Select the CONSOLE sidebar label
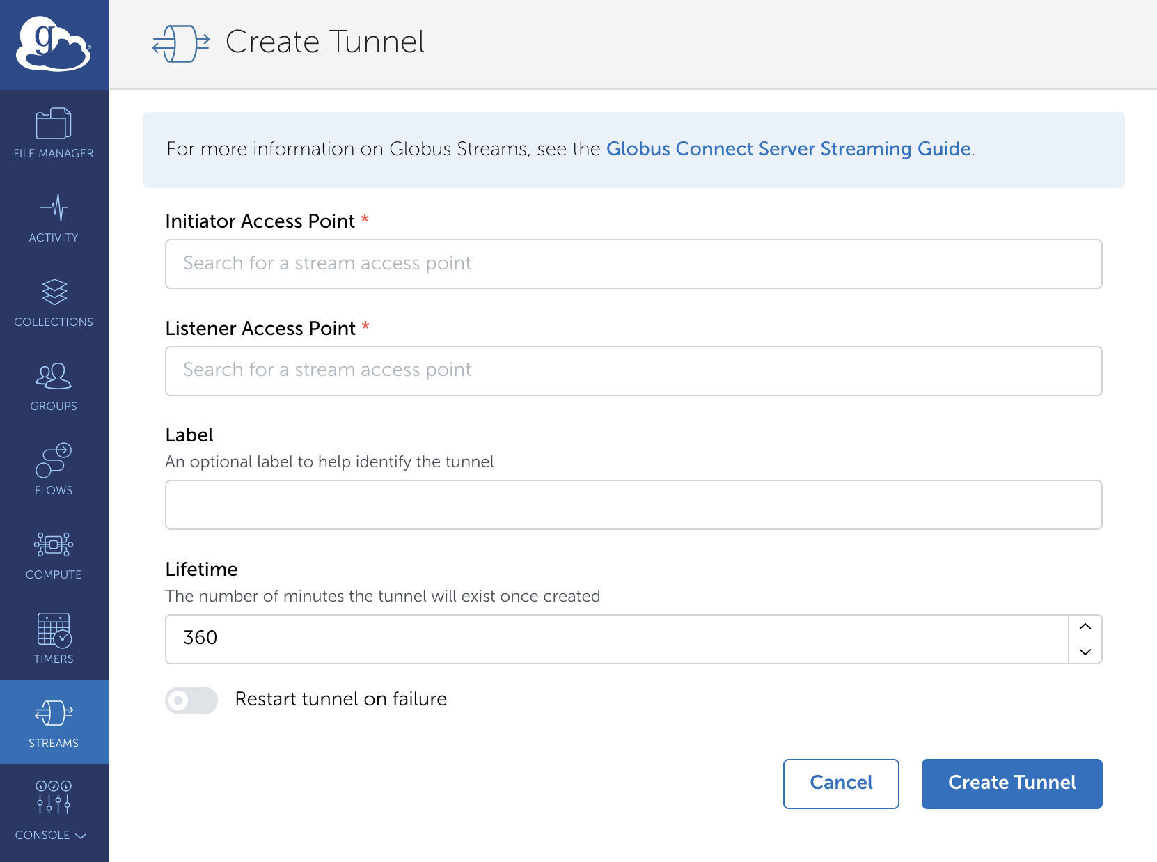 coord(42,835)
